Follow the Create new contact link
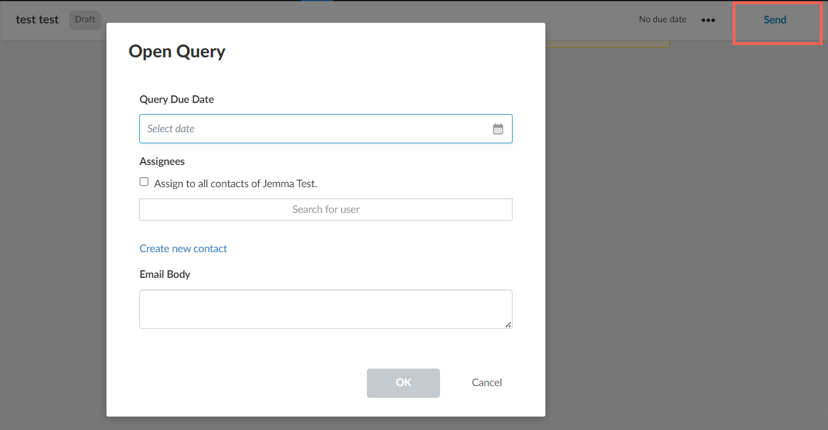 click(x=183, y=249)
